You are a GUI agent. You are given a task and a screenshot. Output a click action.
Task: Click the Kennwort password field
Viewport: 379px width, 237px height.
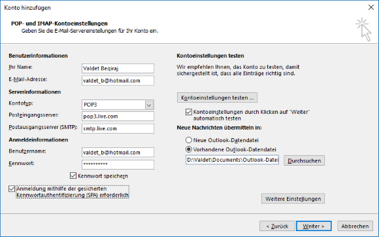(x=118, y=164)
